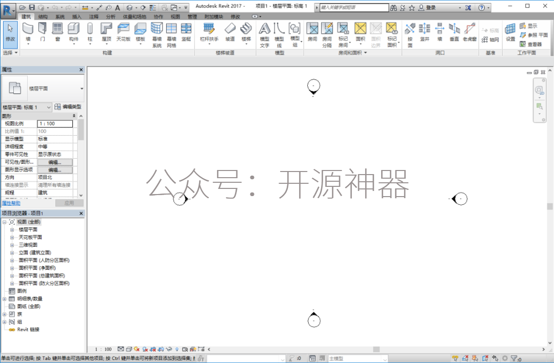The width and height of the screenshot is (554, 363).
Task: Click the Room Separator (房间分隔) tool
Action: pos(327,35)
